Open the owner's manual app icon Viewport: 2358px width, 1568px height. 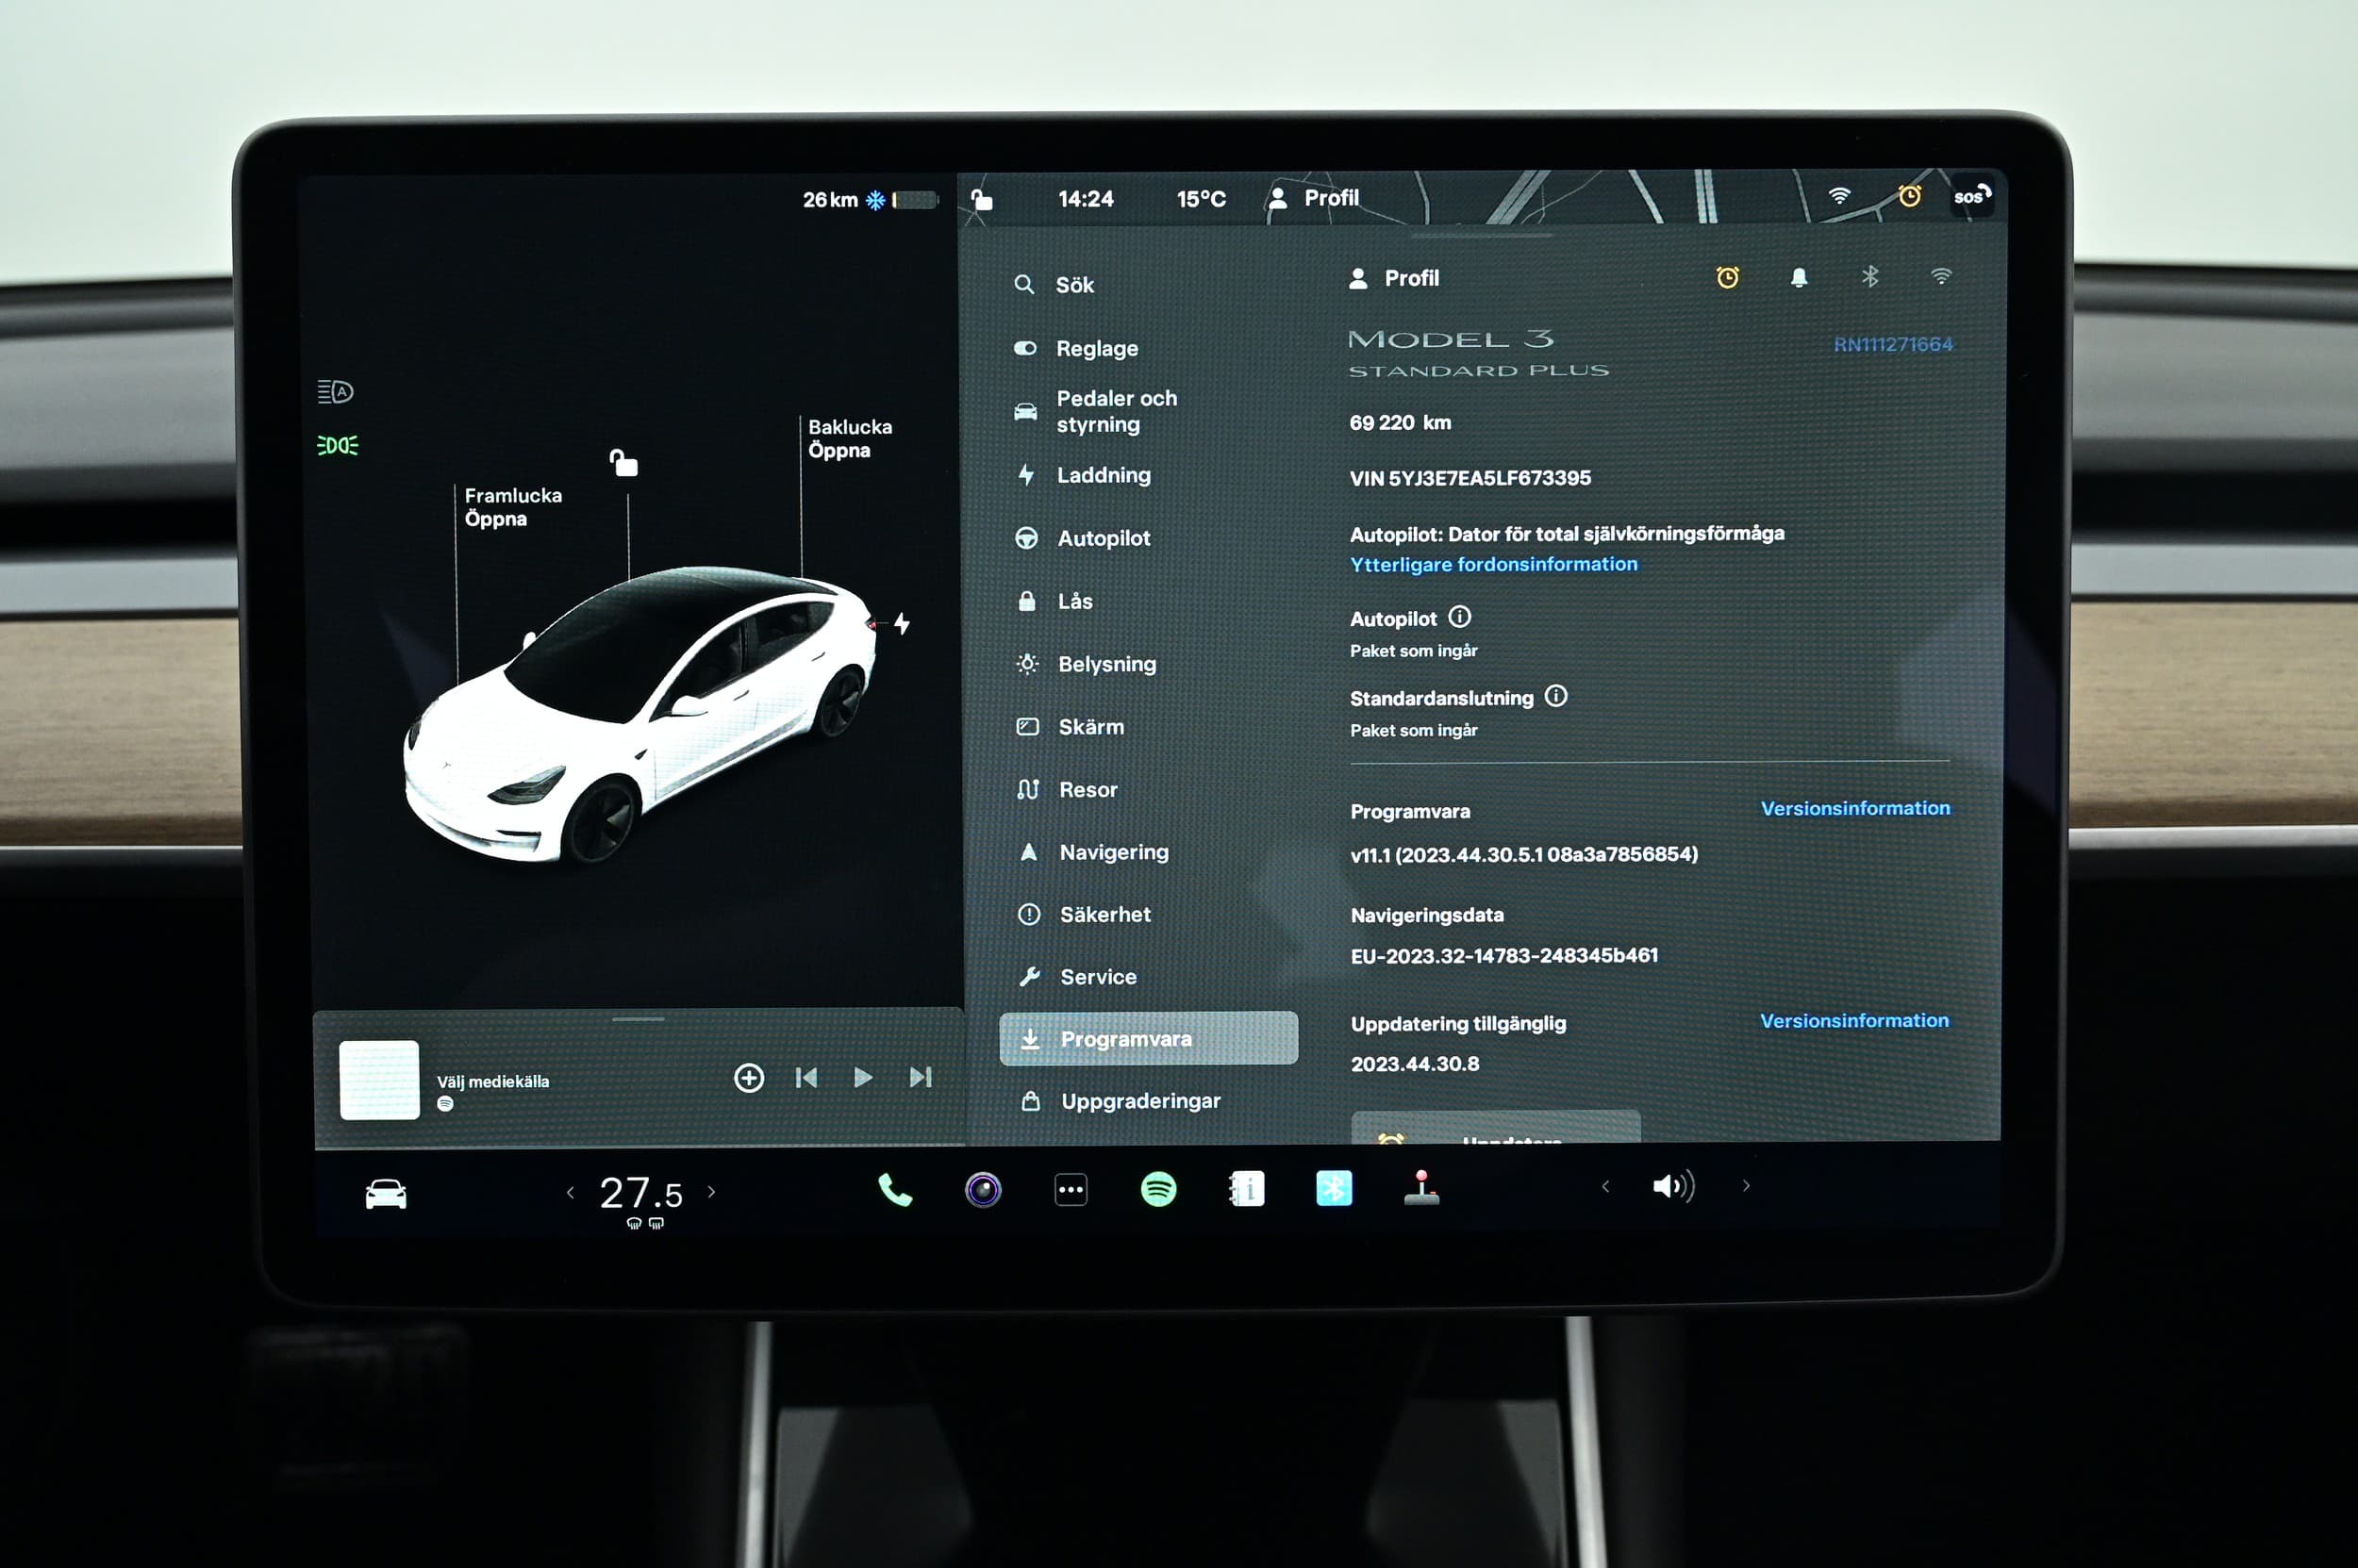click(1247, 1189)
